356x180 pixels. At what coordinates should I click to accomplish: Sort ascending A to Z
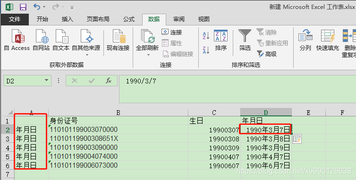[x=206, y=36]
